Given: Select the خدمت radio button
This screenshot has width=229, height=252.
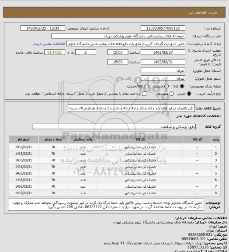Looking at the screenshot, I should [167, 86].
